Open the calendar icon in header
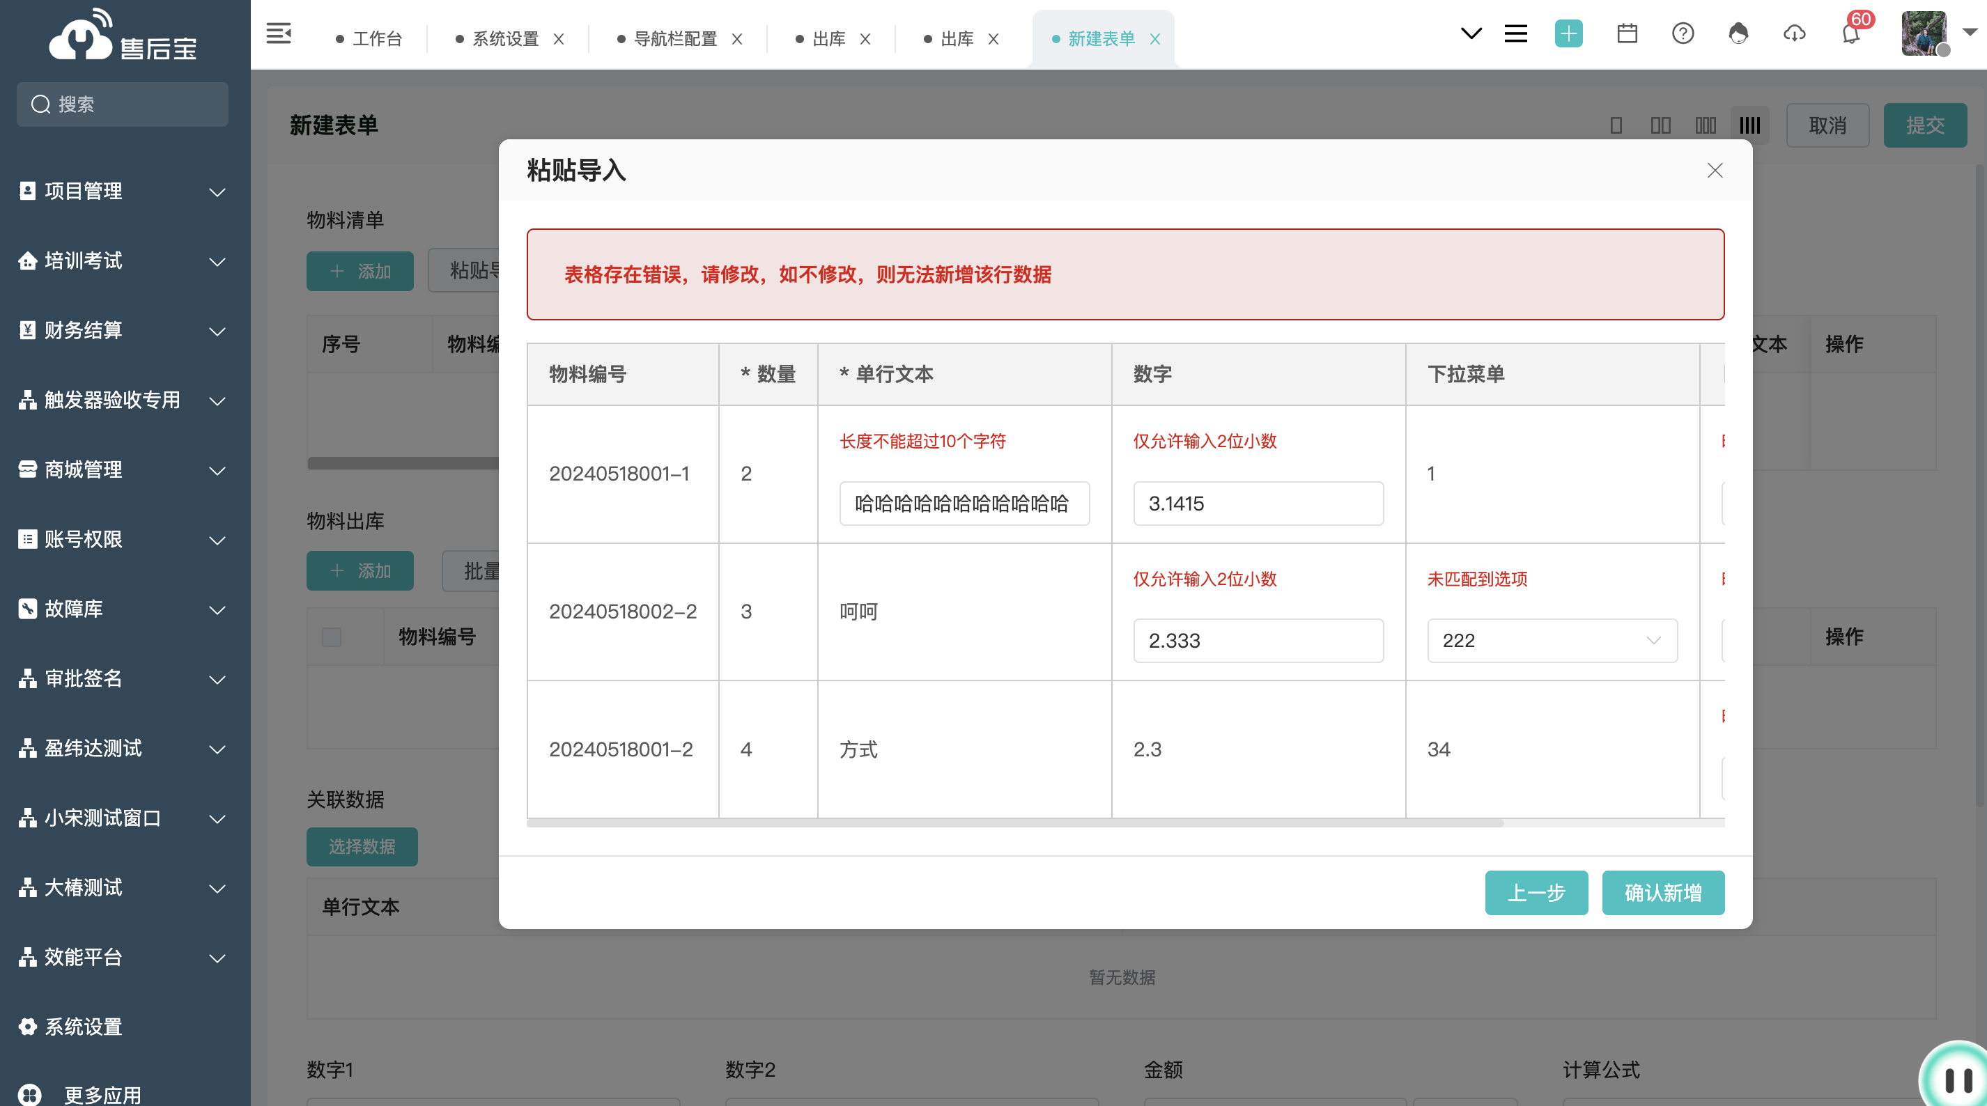The height and width of the screenshot is (1106, 1987). 1627,34
